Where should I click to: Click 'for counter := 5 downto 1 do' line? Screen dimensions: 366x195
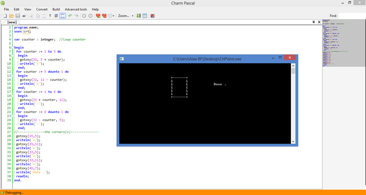[x=42, y=72]
